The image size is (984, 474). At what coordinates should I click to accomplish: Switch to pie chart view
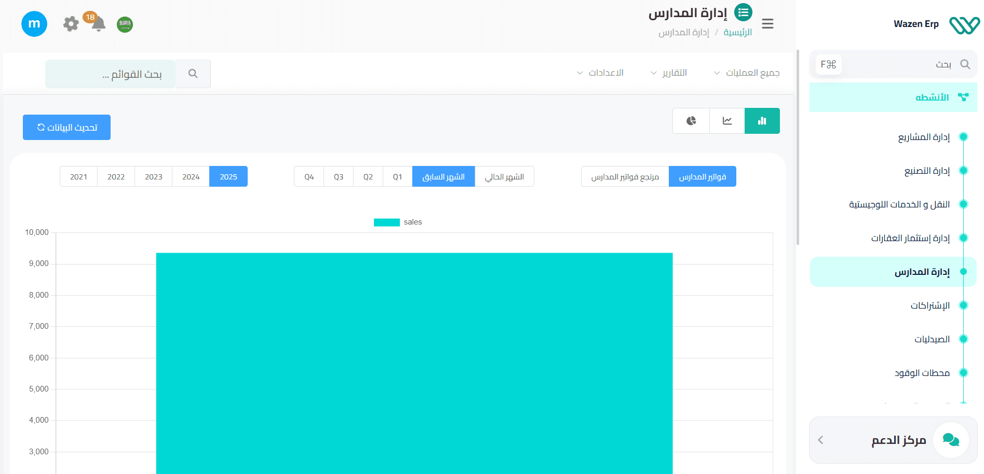[691, 121]
